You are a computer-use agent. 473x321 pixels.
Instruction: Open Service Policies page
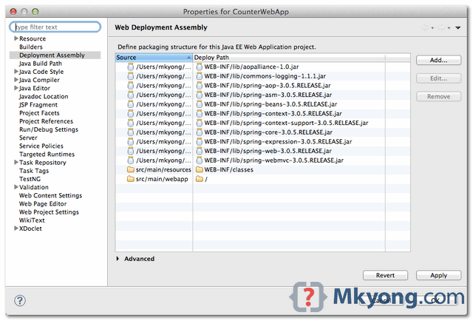(x=41, y=146)
